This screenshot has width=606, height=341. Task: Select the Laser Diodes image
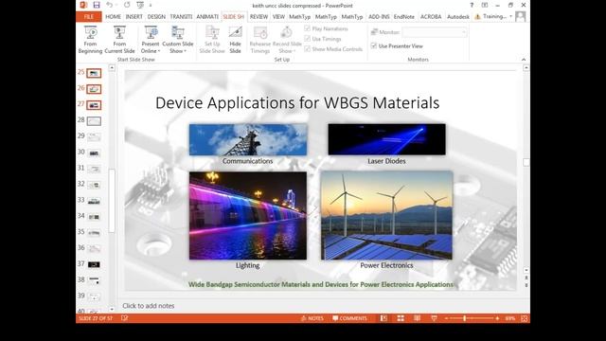[386, 139]
